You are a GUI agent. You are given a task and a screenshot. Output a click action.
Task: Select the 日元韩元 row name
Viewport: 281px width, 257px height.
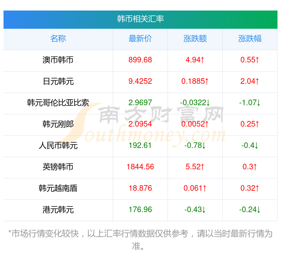[58, 81]
